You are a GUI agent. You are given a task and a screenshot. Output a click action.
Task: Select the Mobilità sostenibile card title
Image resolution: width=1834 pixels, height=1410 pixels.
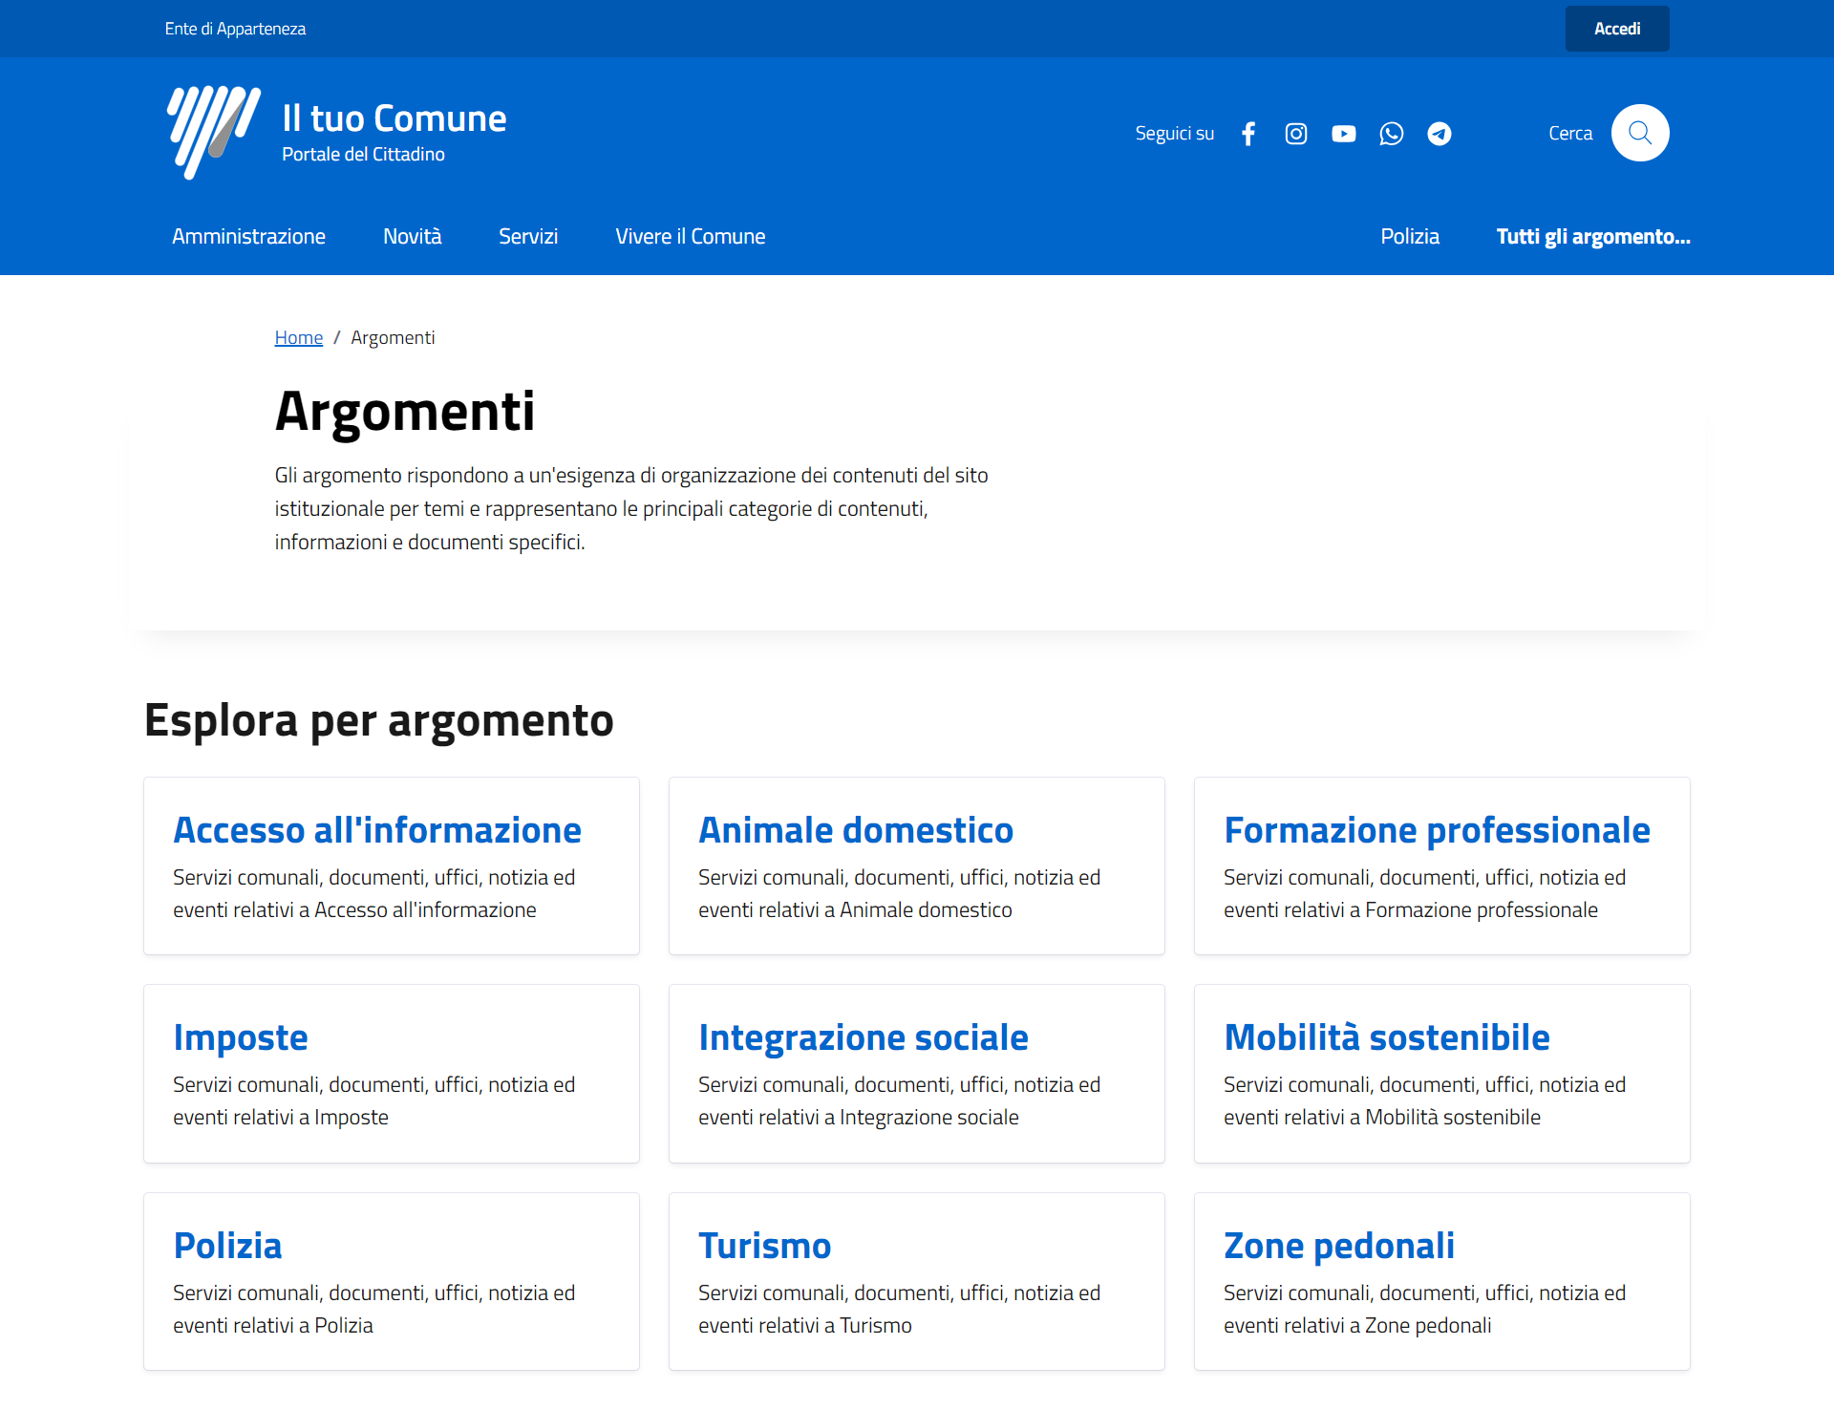(x=1386, y=1037)
